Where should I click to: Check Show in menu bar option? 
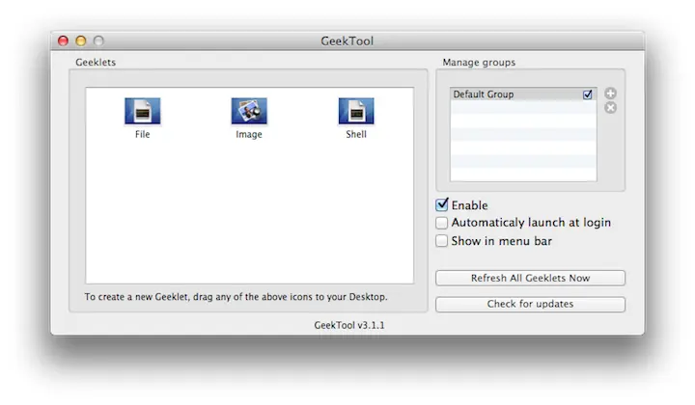click(x=441, y=241)
